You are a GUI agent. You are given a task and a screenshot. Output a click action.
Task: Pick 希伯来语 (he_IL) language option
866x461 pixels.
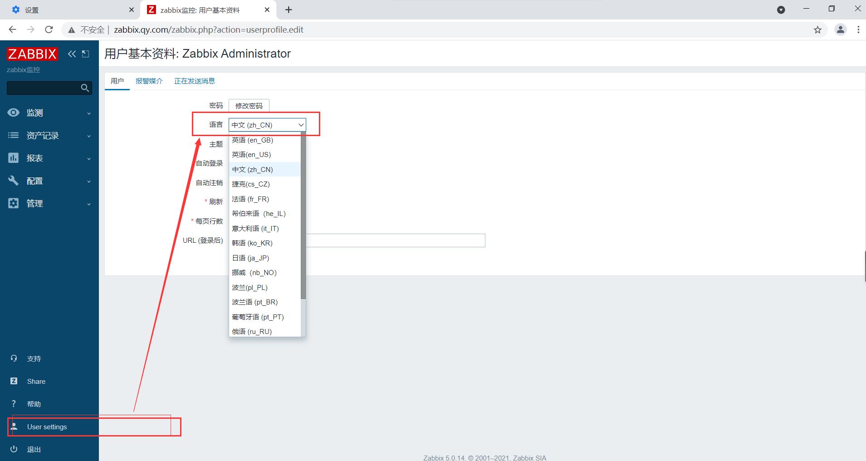[265, 214]
